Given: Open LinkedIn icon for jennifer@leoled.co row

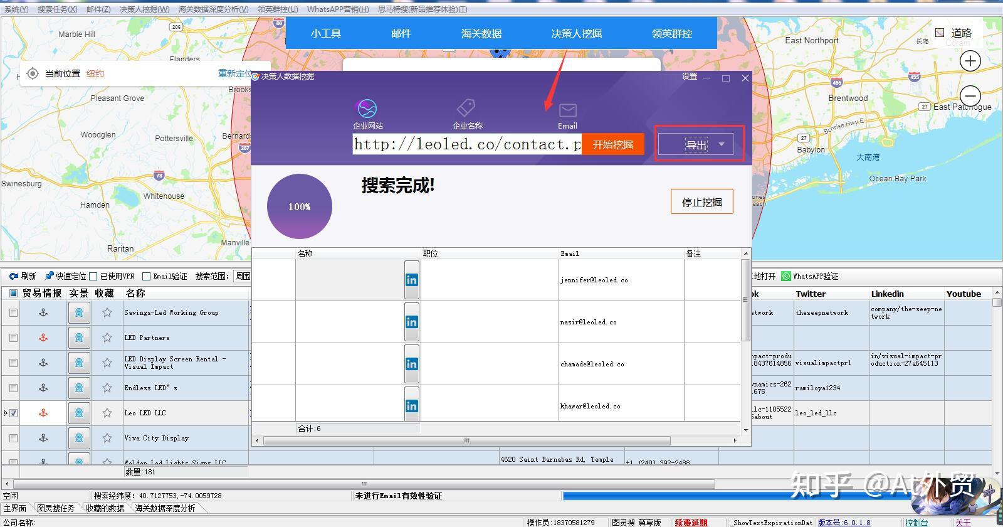Looking at the screenshot, I should pyautogui.click(x=412, y=280).
